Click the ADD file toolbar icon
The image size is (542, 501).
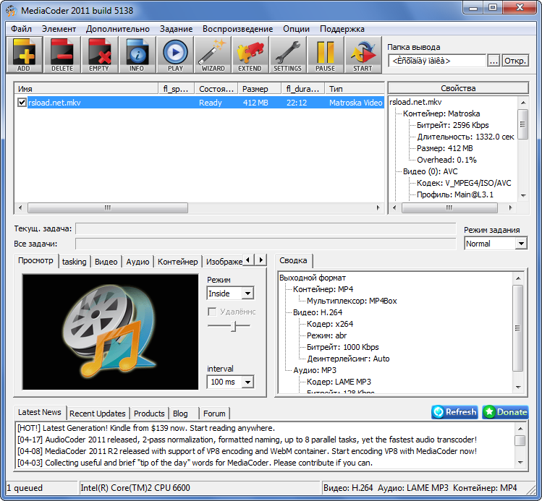click(x=25, y=55)
